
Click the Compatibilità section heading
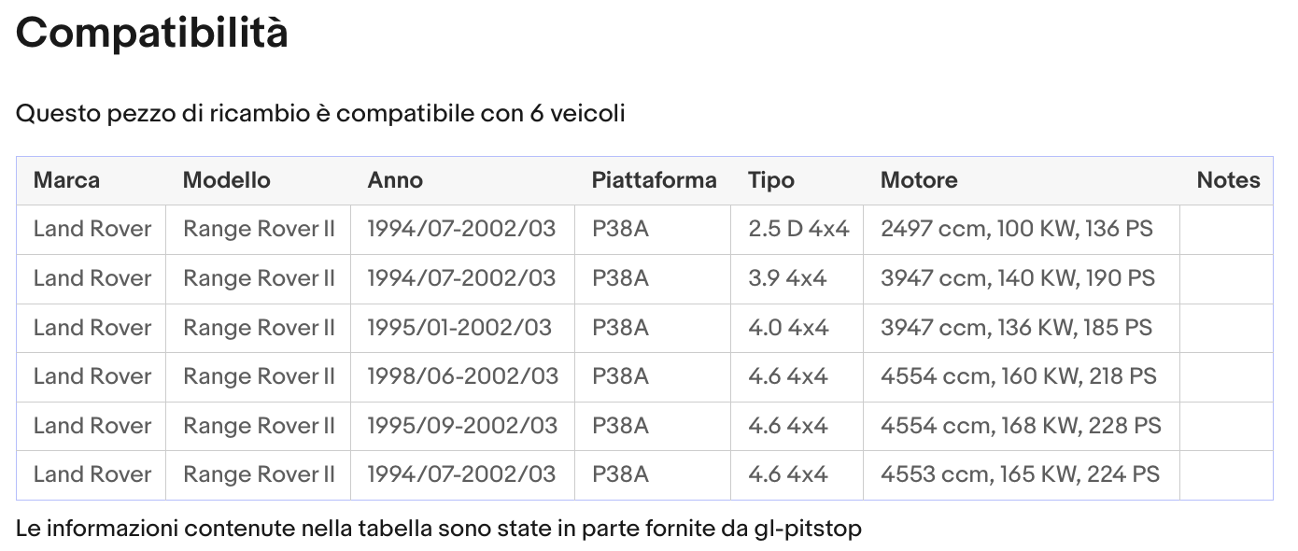tap(152, 34)
